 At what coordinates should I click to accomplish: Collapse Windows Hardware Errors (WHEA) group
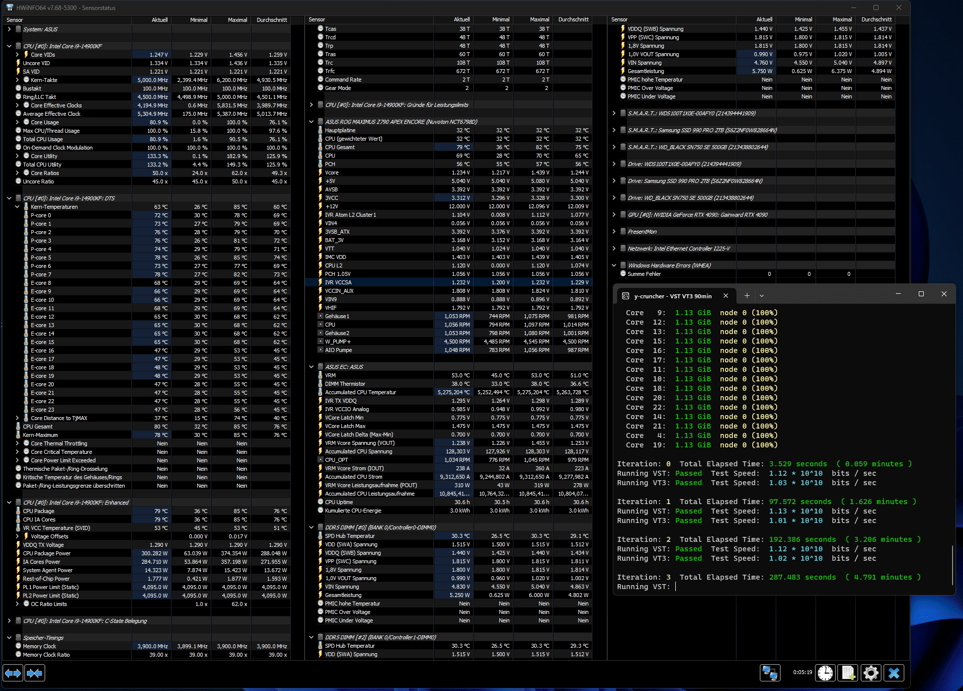point(614,265)
